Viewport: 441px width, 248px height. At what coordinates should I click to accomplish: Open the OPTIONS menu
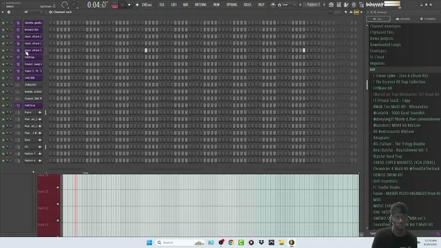232,5
